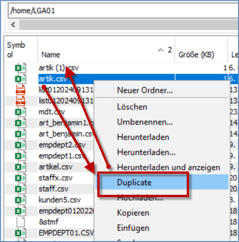This screenshot has height=242, width=239.
Task: Click the left scroll arrow below the path
Action: tap(14, 25)
